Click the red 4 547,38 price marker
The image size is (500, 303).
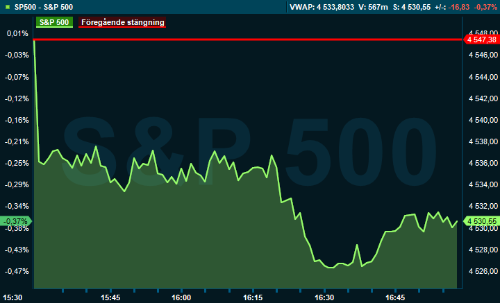[x=481, y=40]
